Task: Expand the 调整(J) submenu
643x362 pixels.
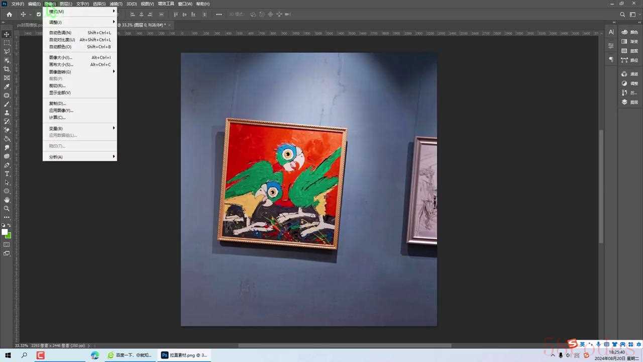Action: [x=80, y=22]
